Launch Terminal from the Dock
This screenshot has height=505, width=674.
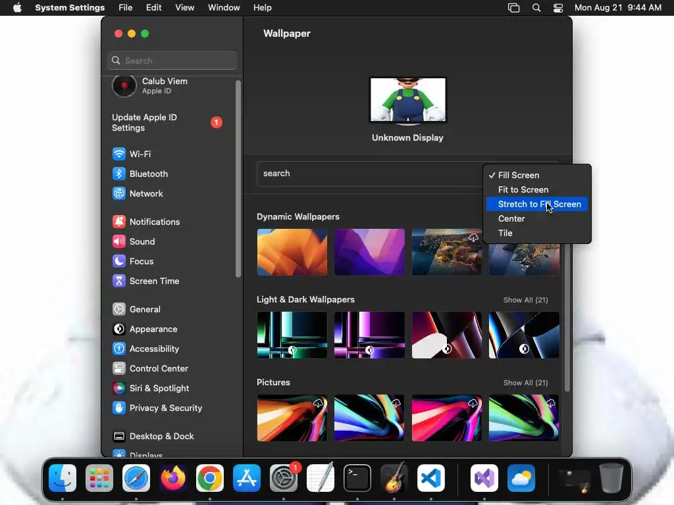pos(357,478)
